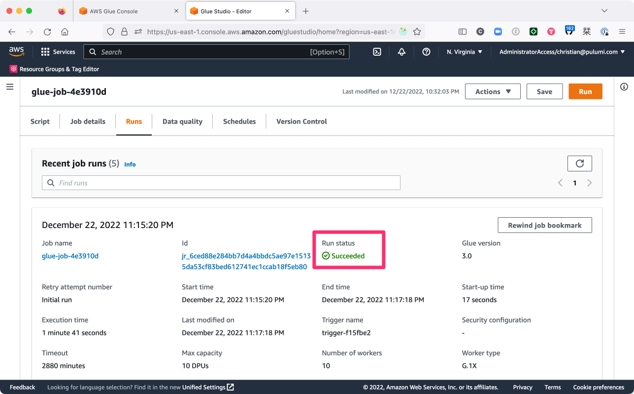Click the orange Run button
Viewport: 634px width, 394px height.
pyautogui.click(x=585, y=92)
